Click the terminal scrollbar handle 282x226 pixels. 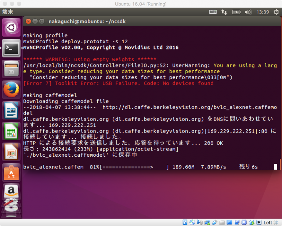point(280,164)
